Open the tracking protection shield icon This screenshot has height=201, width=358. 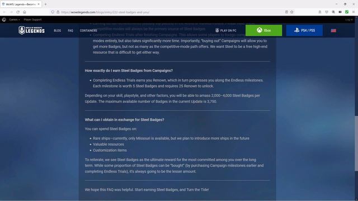(x=53, y=12)
